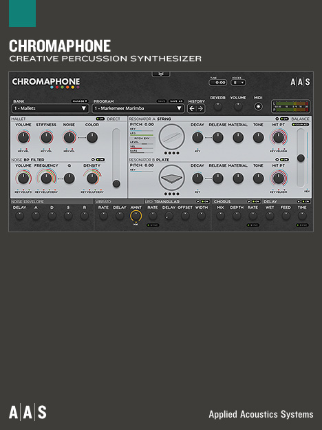Toggle the Noise section ON switch
The width and height of the screenshot is (322, 430).
(100, 160)
